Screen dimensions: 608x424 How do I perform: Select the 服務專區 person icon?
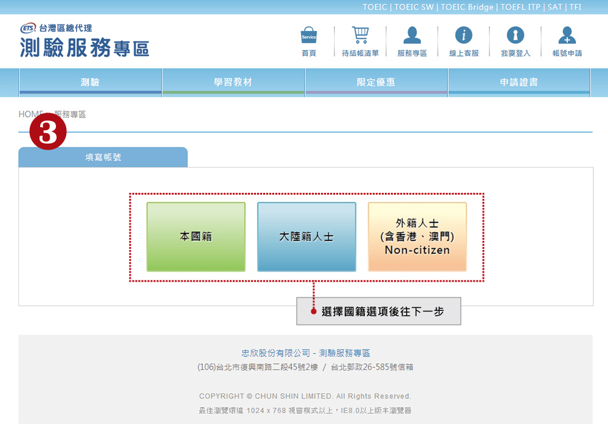tap(412, 36)
